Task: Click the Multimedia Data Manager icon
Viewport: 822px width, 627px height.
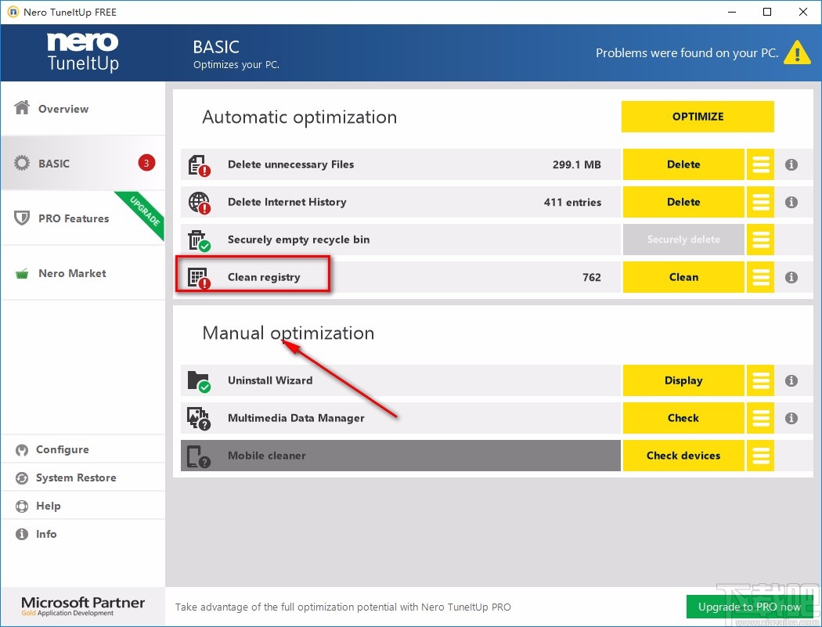Action: pos(199,419)
